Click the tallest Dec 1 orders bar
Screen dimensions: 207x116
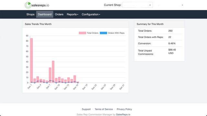pyautogui.click(x=32, y=61)
